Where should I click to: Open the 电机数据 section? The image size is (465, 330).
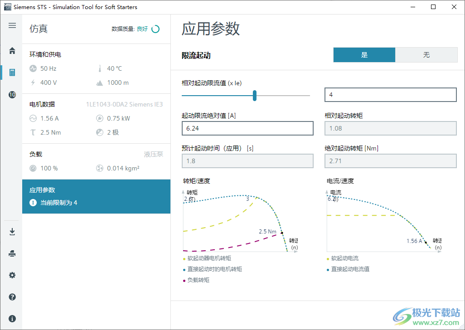point(97,119)
